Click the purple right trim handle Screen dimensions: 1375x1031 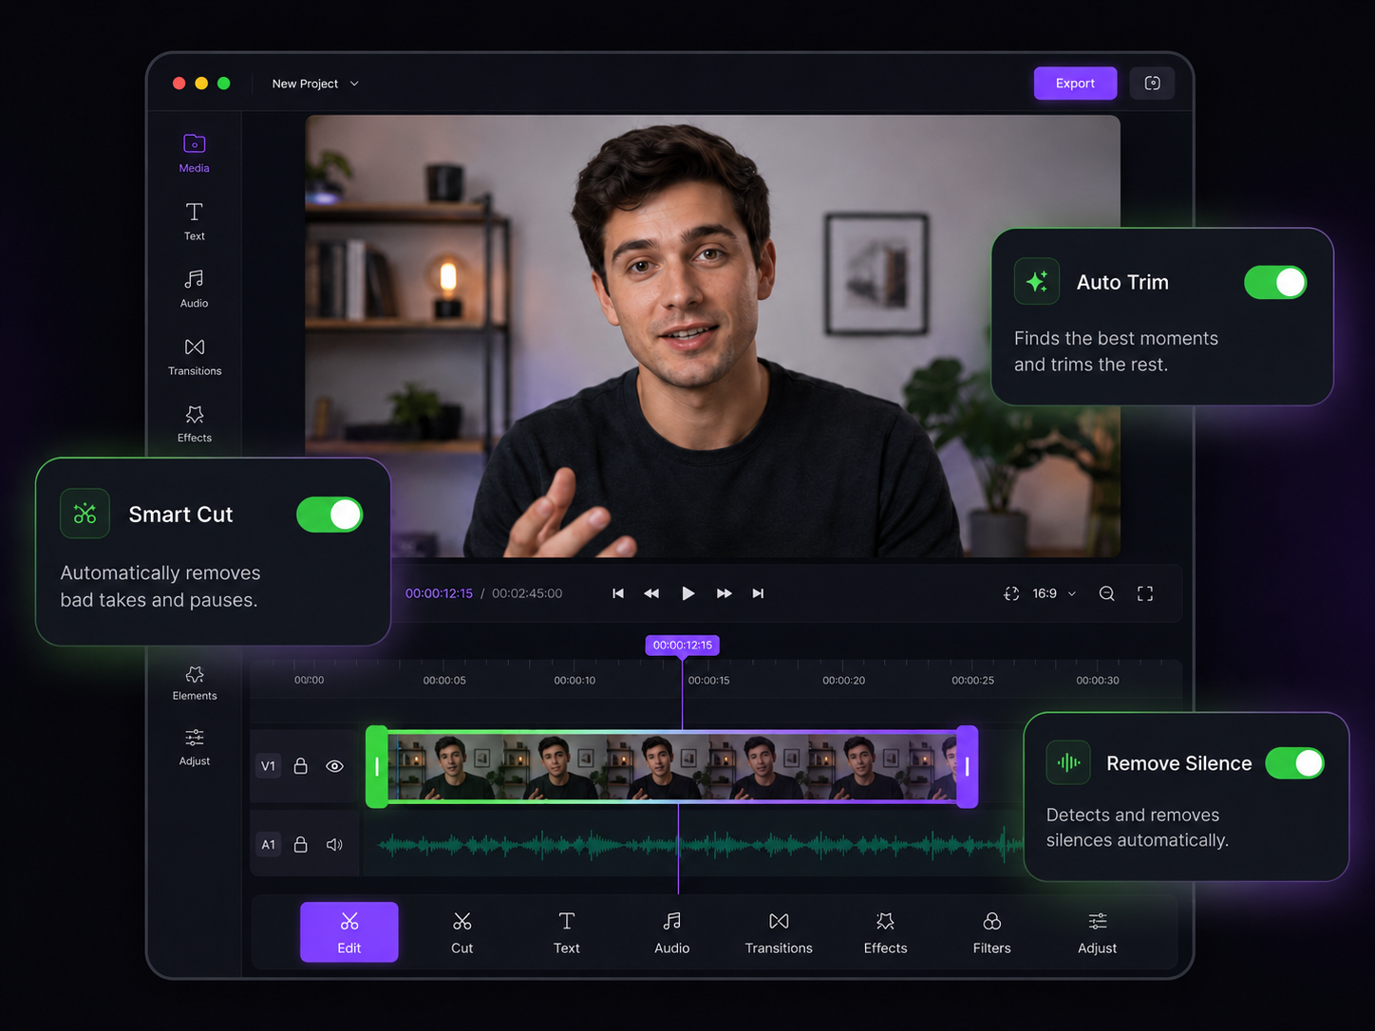[967, 766]
